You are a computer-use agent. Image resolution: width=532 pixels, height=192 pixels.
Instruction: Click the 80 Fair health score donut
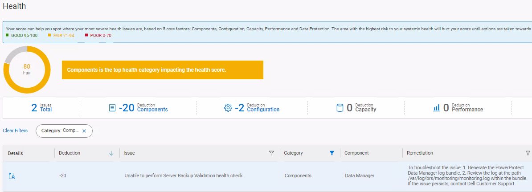click(x=27, y=70)
